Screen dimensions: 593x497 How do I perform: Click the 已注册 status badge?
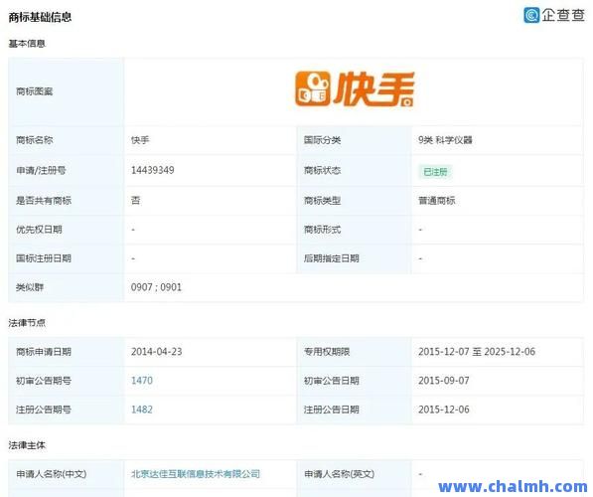click(435, 172)
